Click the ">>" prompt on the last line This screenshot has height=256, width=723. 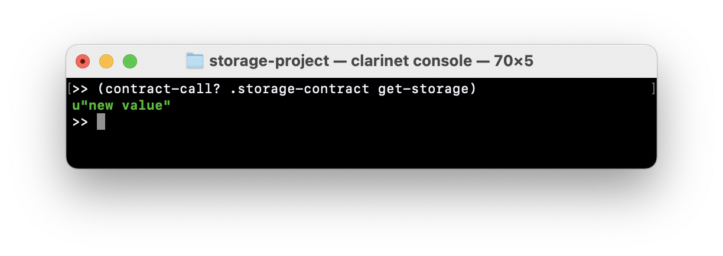(x=80, y=122)
